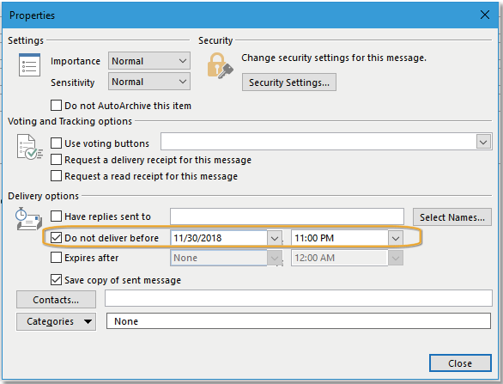The height and width of the screenshot is (384, 503).
Task: Open the Categories dropdown button
Action: (x=56, y=321)
